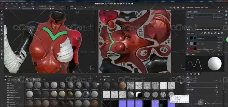
Task: Toggle visibility of the body texture set
Action: 188,15
